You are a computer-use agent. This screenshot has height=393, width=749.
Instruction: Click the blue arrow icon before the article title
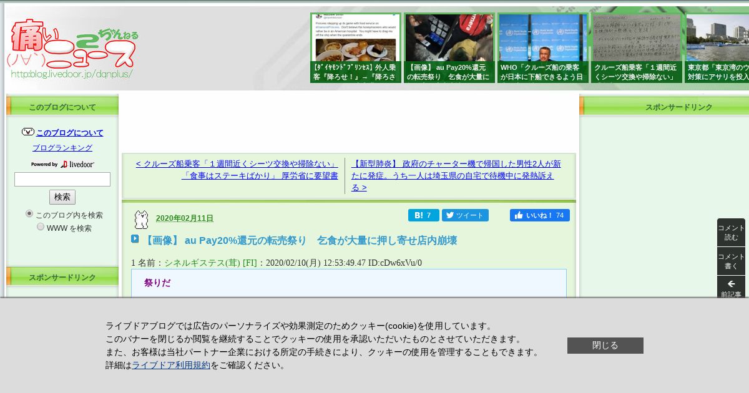pyautogui.click(x=135, y=239)
